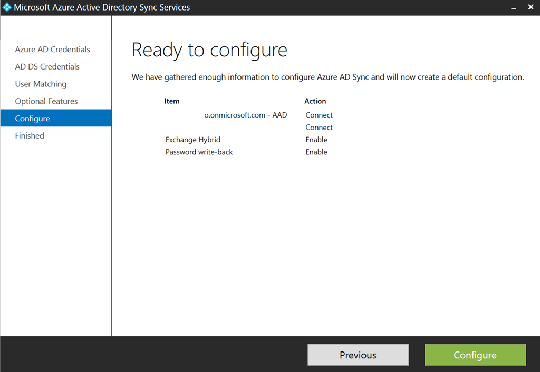Screen dimensions: 540x372
Task: Open the AD DS Credentials step
Action: 47,67
